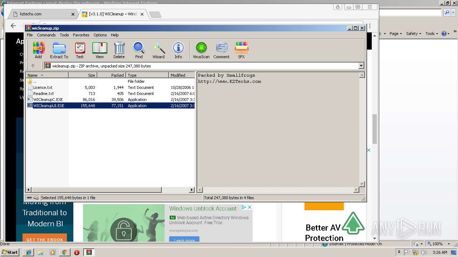Select Licence.txt in the archive
The width and height of the screenshot is (458, 257).
pyautogui.click(x=43, y=87)
